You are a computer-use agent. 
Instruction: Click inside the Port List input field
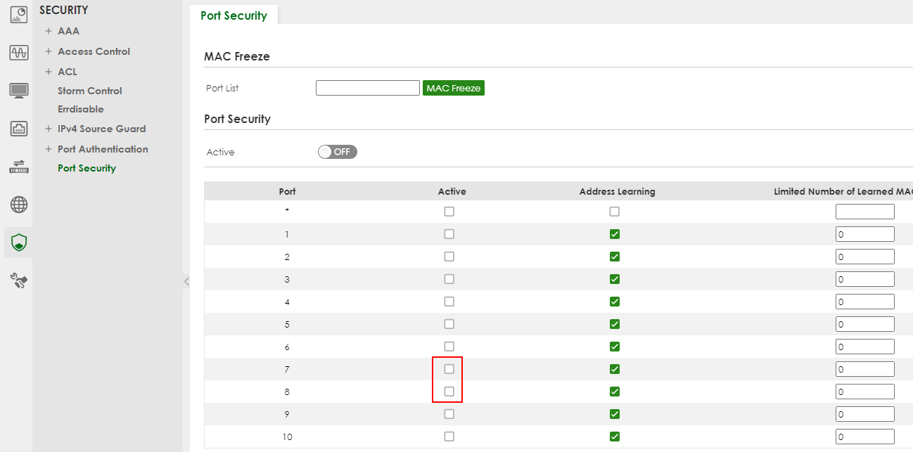[367, 87]
